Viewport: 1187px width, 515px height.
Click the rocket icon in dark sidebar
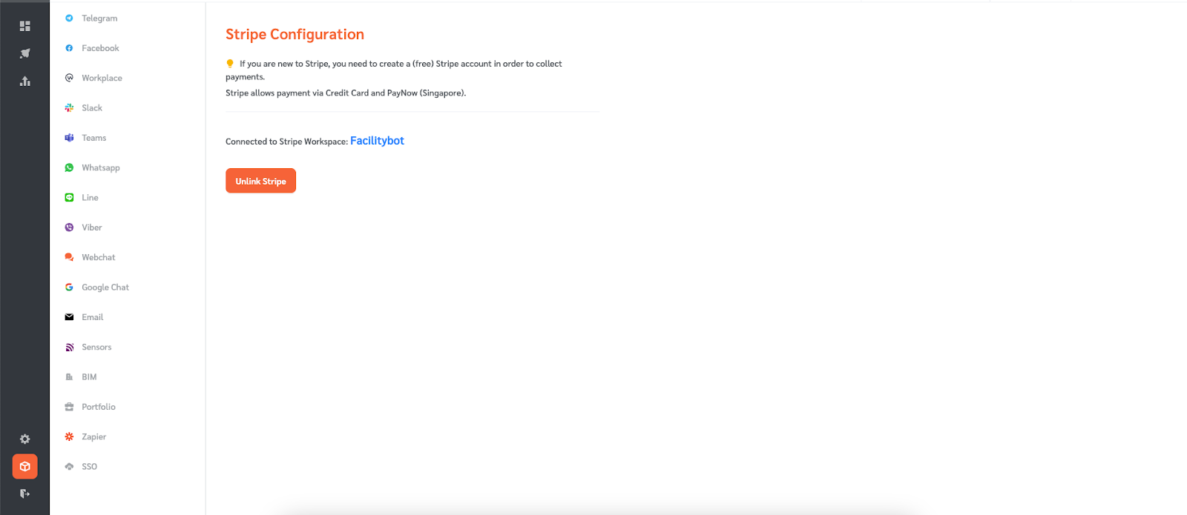pos(25,53)
